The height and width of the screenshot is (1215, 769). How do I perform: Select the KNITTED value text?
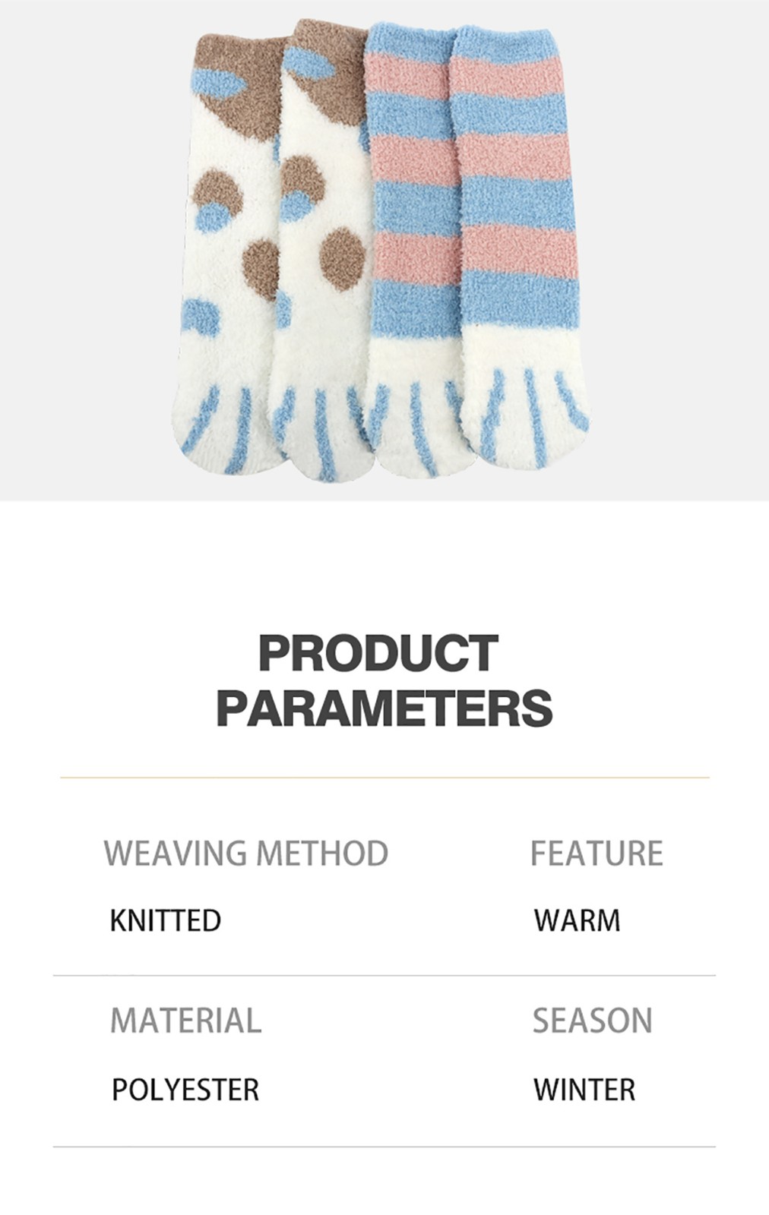click(166, 920)
